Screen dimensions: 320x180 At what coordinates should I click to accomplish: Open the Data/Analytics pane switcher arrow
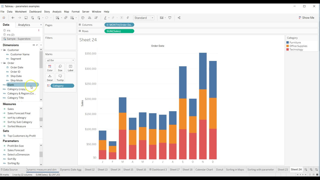[41, 25]
